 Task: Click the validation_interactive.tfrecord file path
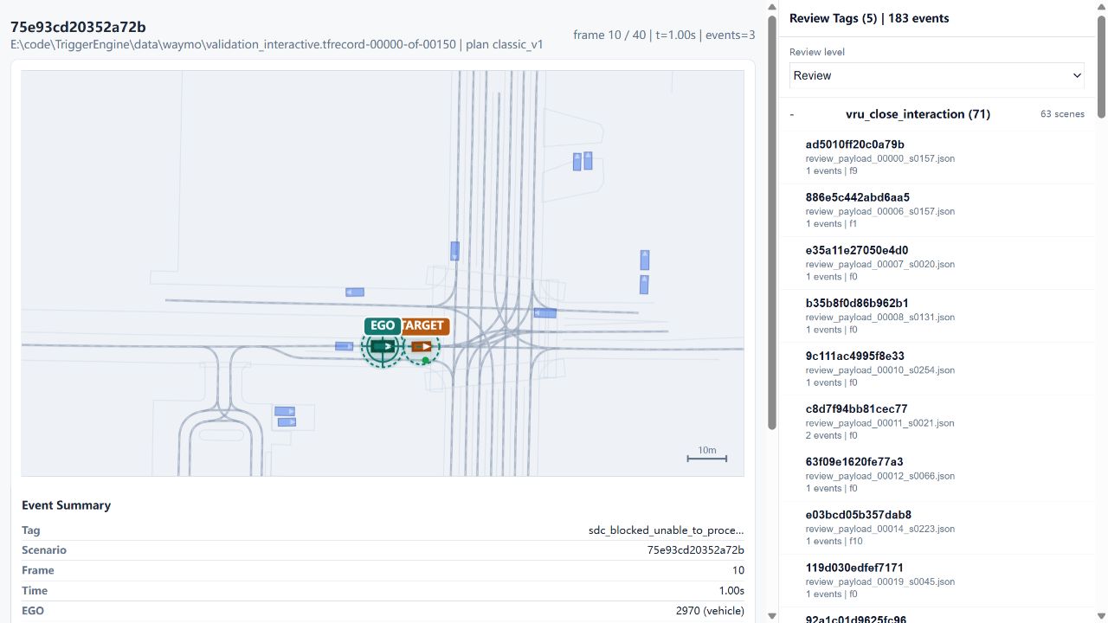277,44
